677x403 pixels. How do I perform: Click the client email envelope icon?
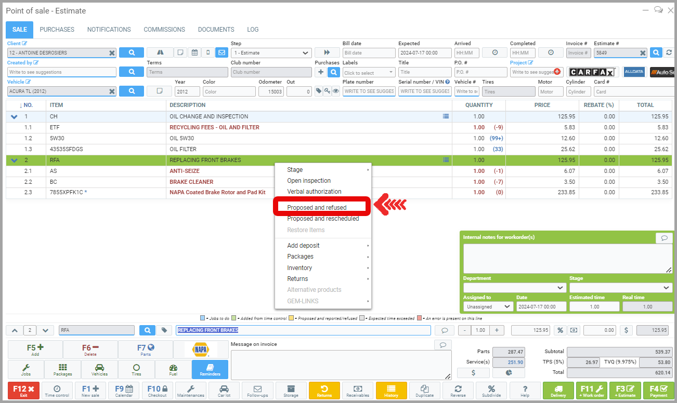click(222, 52)
